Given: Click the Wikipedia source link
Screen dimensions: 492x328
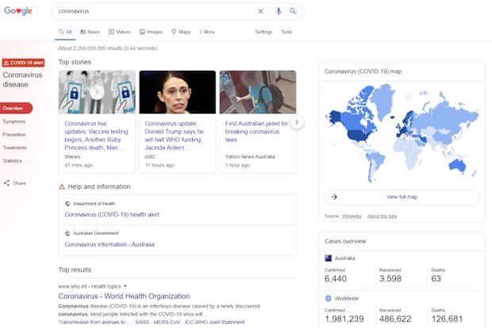Looking at the screenshot, I should (x=352, y=216).
